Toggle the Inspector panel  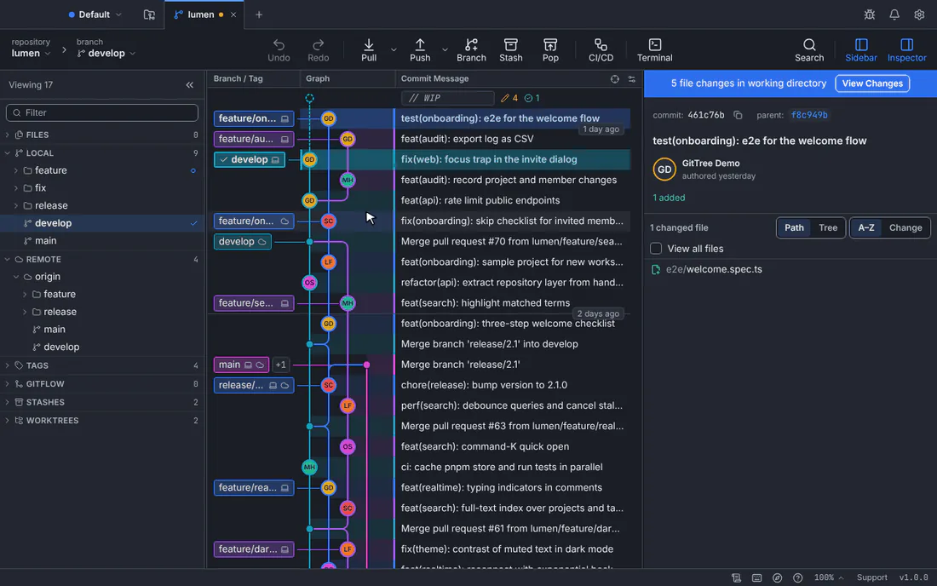point(906,50)
